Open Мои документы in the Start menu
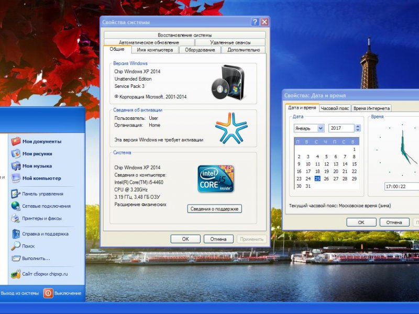419x314 pixels. pyautogui.click(x=36, y=141)
